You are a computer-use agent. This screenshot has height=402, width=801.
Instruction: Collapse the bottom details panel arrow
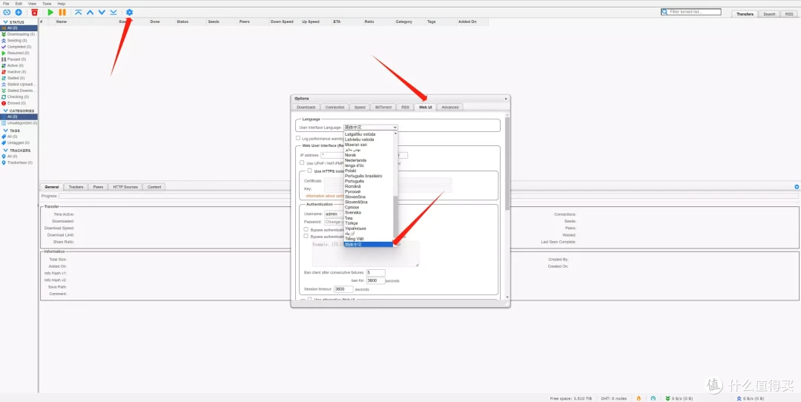click(797, 187)
